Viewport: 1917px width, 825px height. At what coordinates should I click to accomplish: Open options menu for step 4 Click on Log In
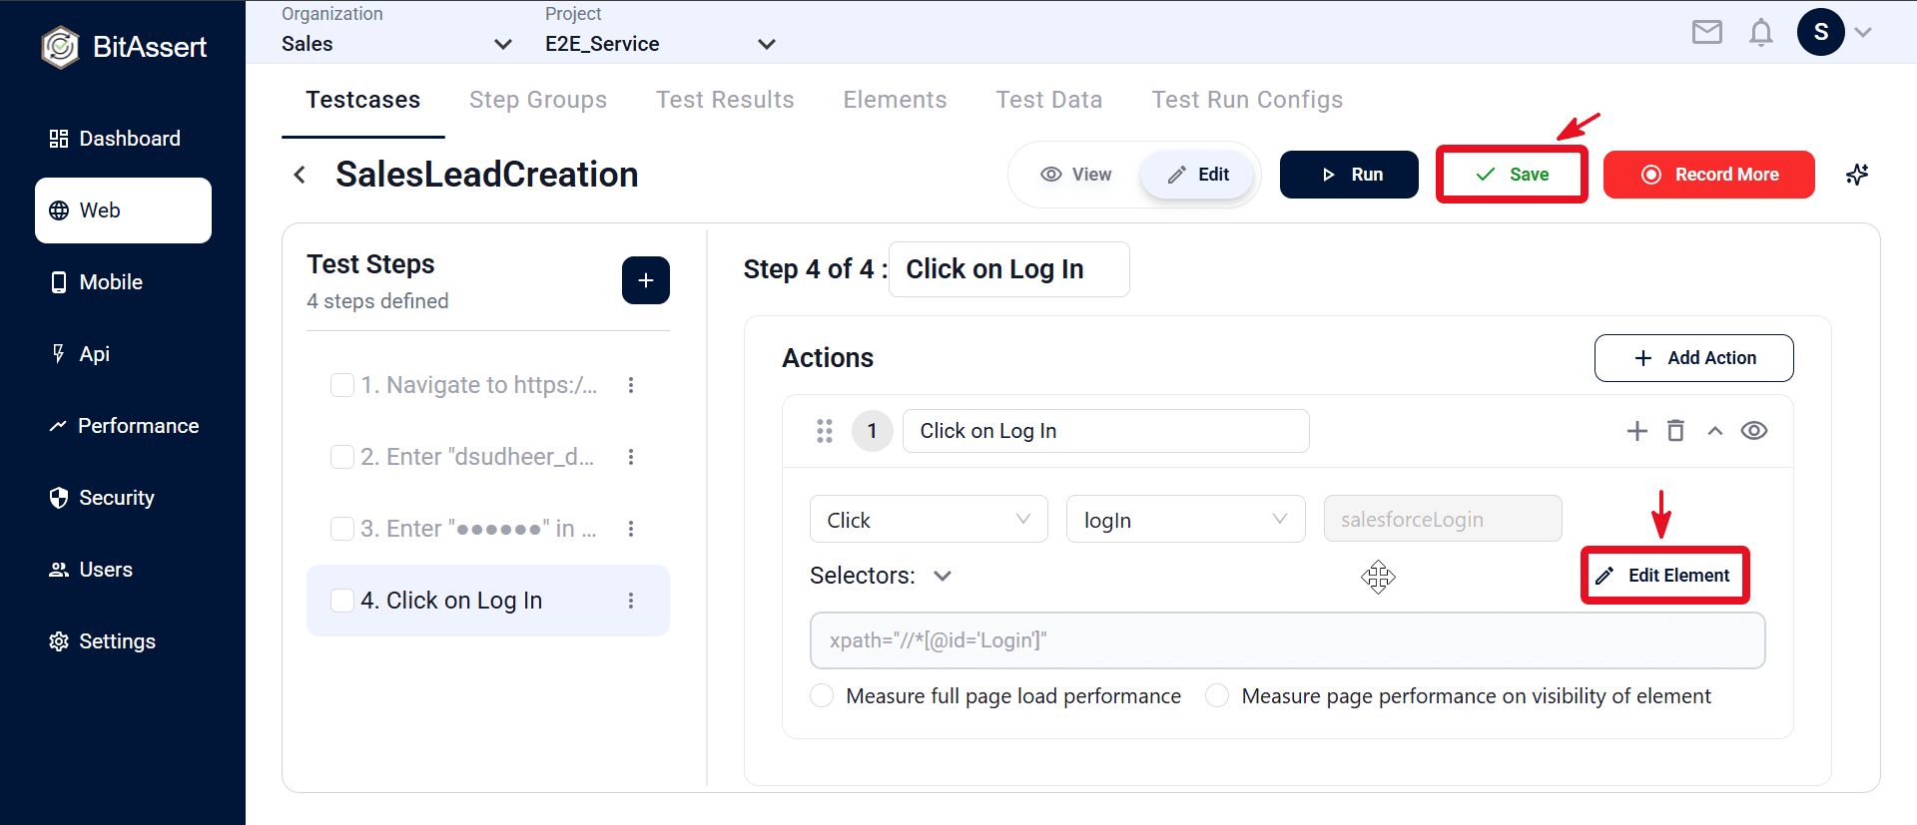coord(631,601)
